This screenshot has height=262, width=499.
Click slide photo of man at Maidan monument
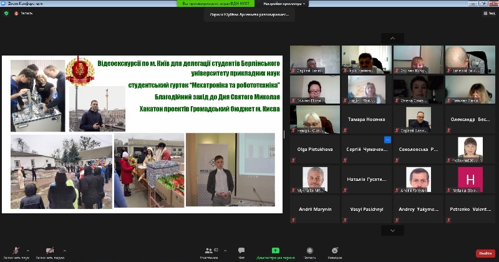click(x=97, y=109)
